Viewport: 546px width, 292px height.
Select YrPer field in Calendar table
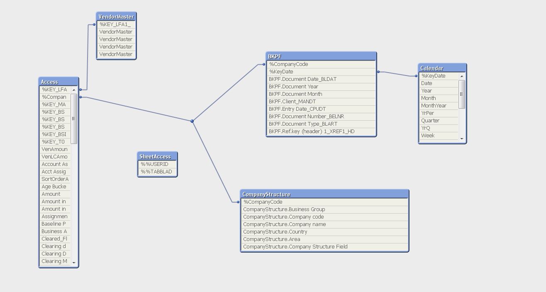tap(439, 113)
